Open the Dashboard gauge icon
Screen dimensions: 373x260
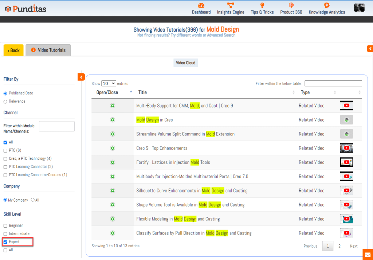click(201, 5)
